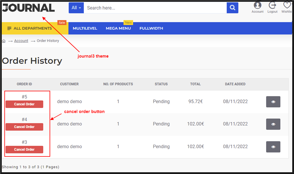Open the Mega Menu item
Image resolution: width=294 pixels, height=174 pixels.
coord(118,28)
